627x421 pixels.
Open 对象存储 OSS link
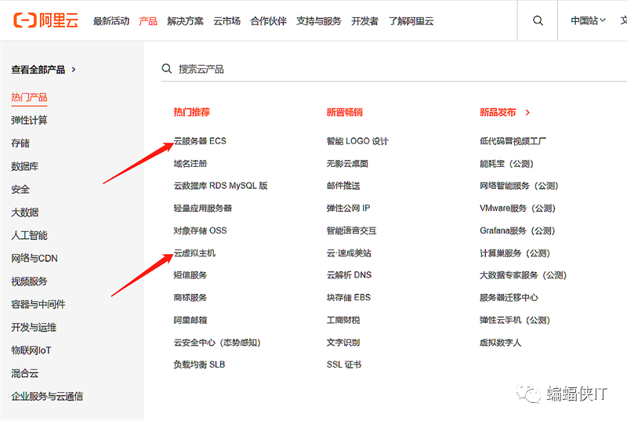[201, 230]
